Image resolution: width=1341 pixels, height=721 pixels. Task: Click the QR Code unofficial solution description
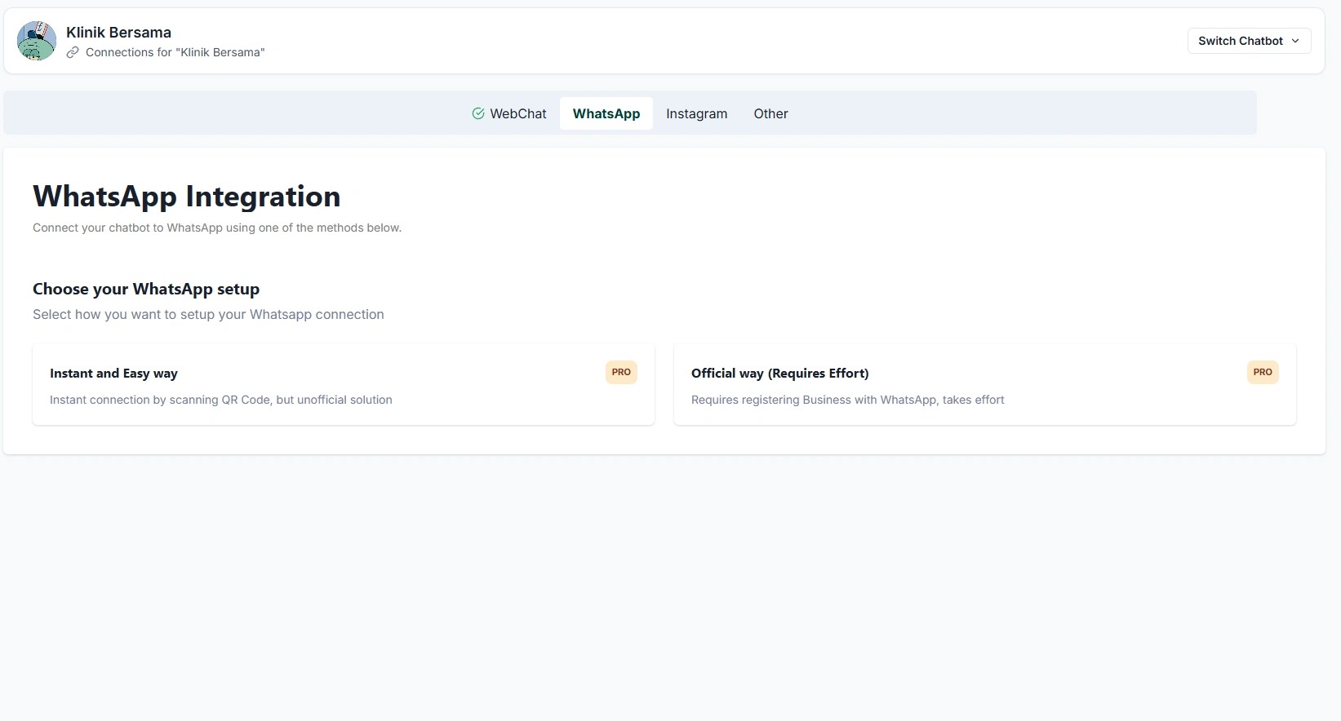tap(220, 400)
